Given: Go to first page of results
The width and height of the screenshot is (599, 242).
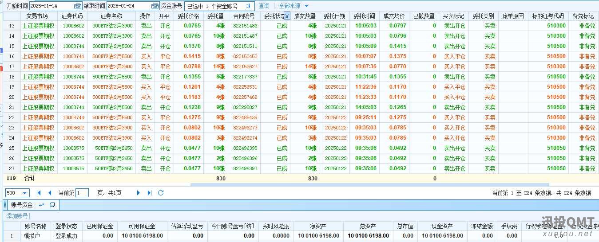Looking at the screenshot, I should 39,193.
